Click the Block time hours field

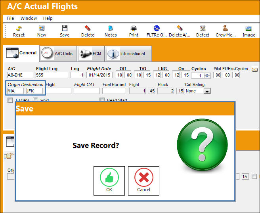tap(166, 91)
